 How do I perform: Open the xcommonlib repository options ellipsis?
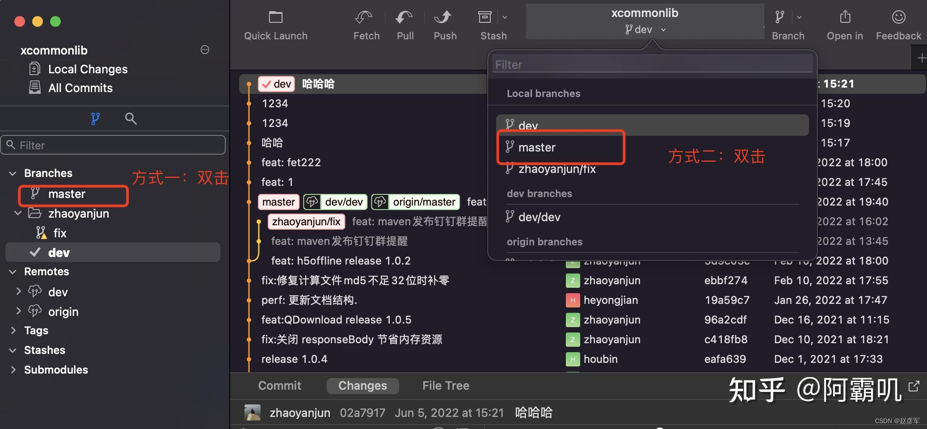point(205,50)
